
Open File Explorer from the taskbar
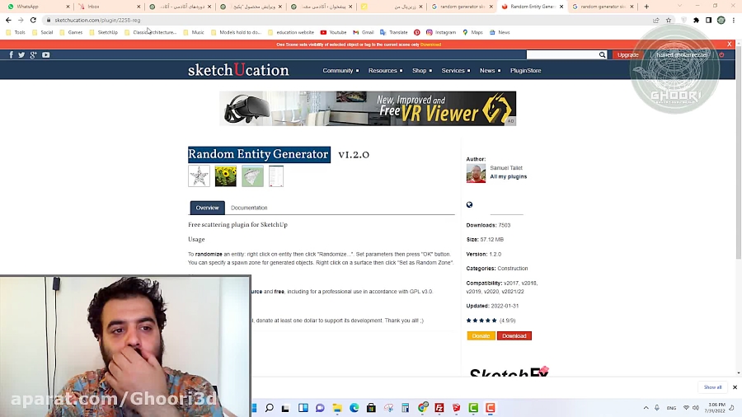tap(337, 408)
